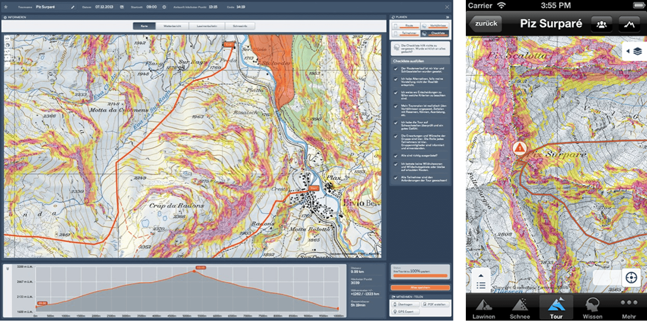Uncheck 'Alle sind richtig ausgerüstet?' checkbox
The height and width of the screenshot is (321, 647).
click(x=396, y=156)
